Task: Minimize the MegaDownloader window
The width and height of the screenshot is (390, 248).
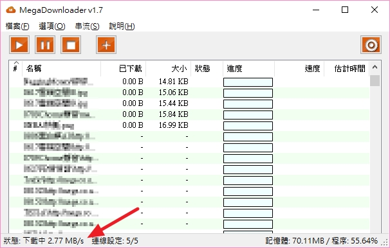Action: [x=316, y=10]
